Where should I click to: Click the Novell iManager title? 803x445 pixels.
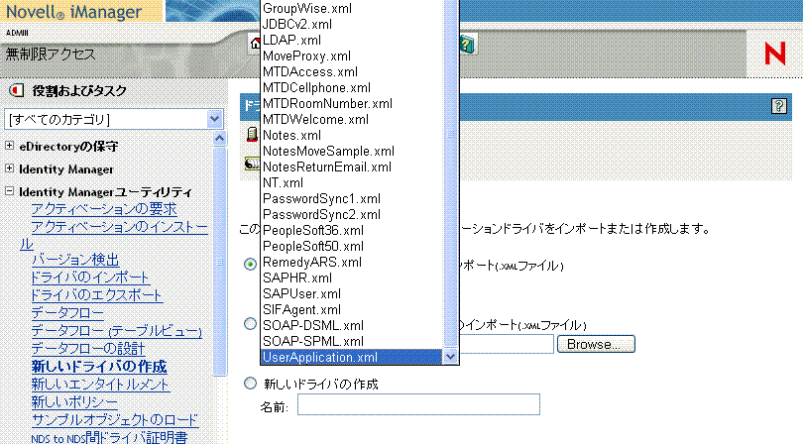click(73, 11)
